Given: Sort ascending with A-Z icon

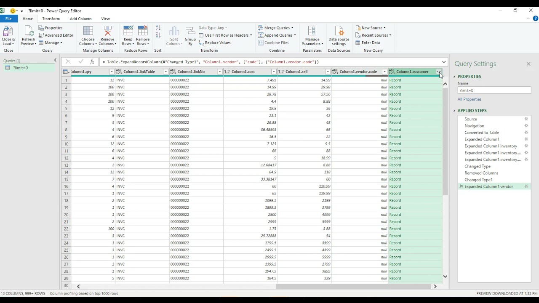Looking at the screenshot, I should coord(158,28).
